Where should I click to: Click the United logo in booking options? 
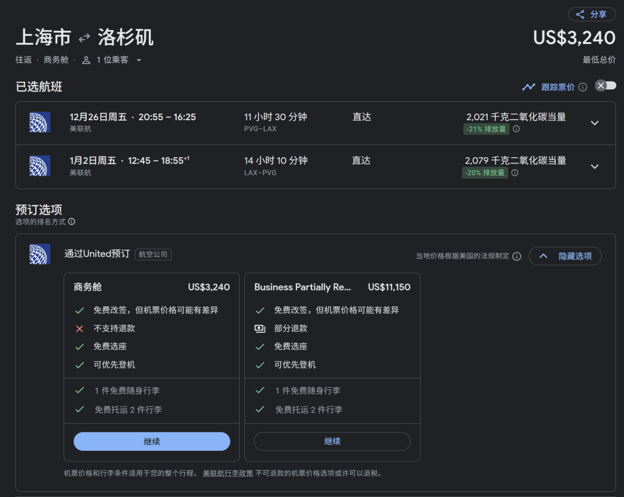[x=40, y=254]
